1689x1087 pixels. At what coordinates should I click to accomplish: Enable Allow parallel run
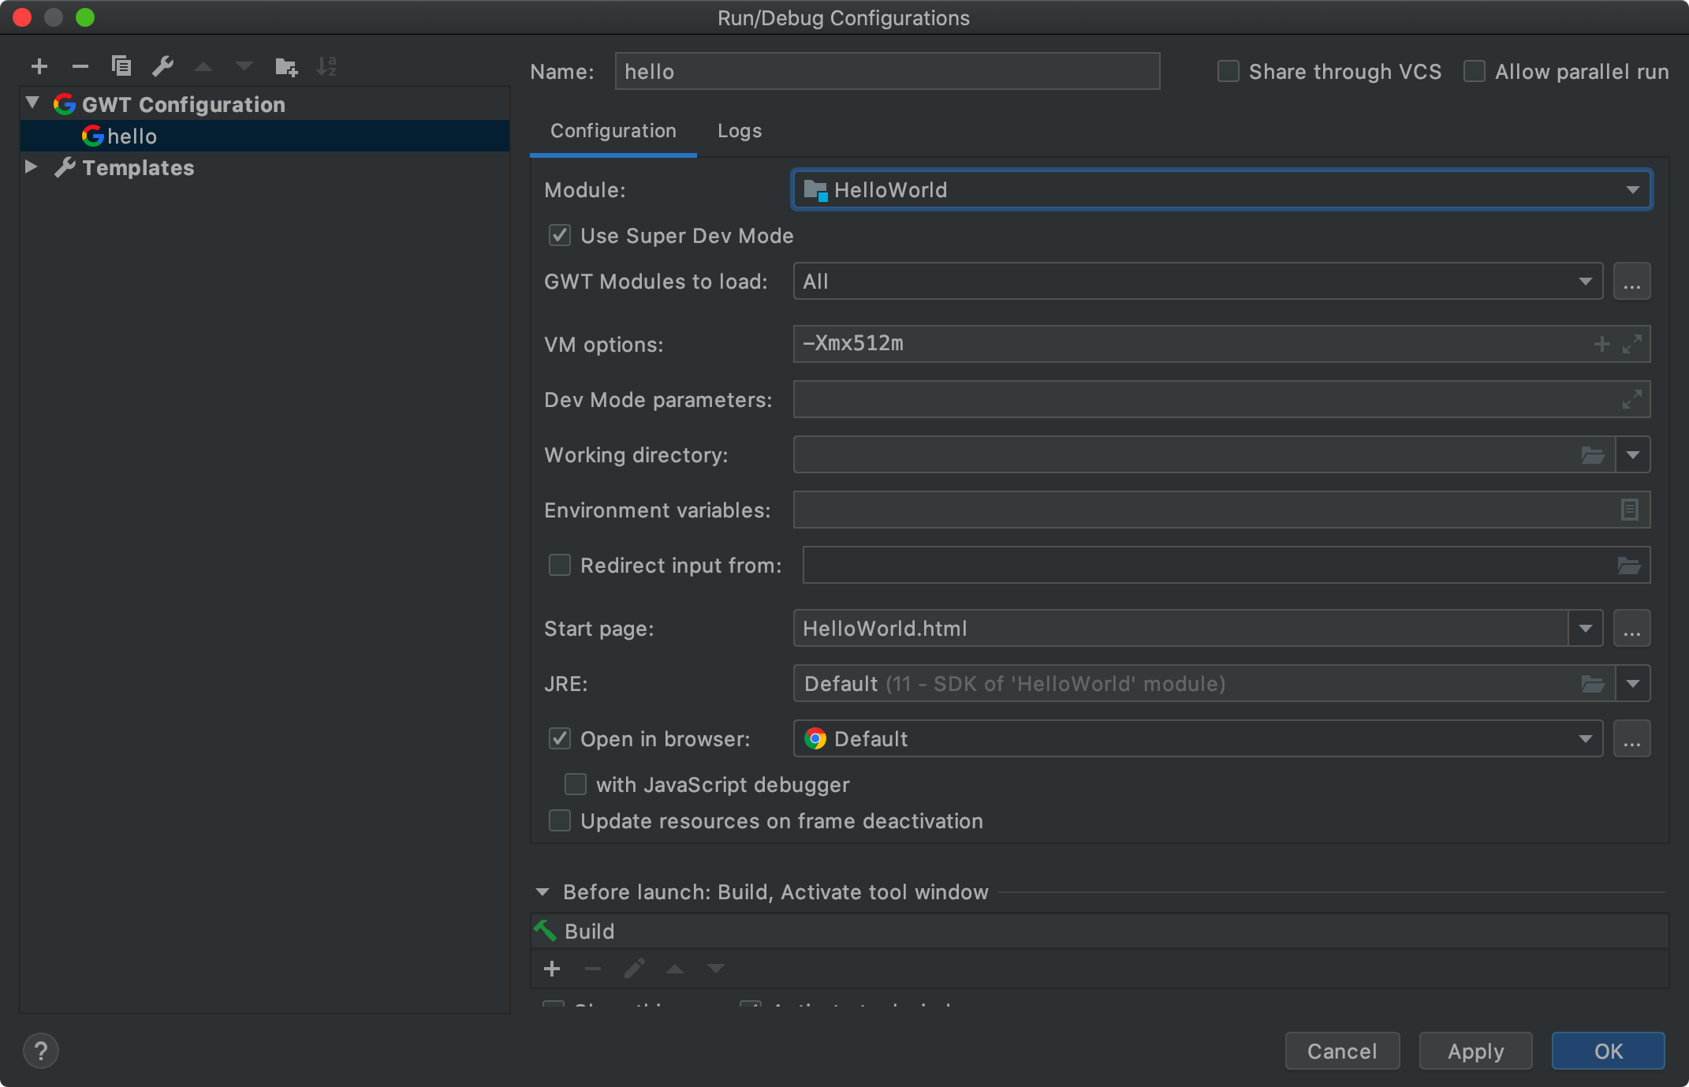click(x=1475, y=72)
